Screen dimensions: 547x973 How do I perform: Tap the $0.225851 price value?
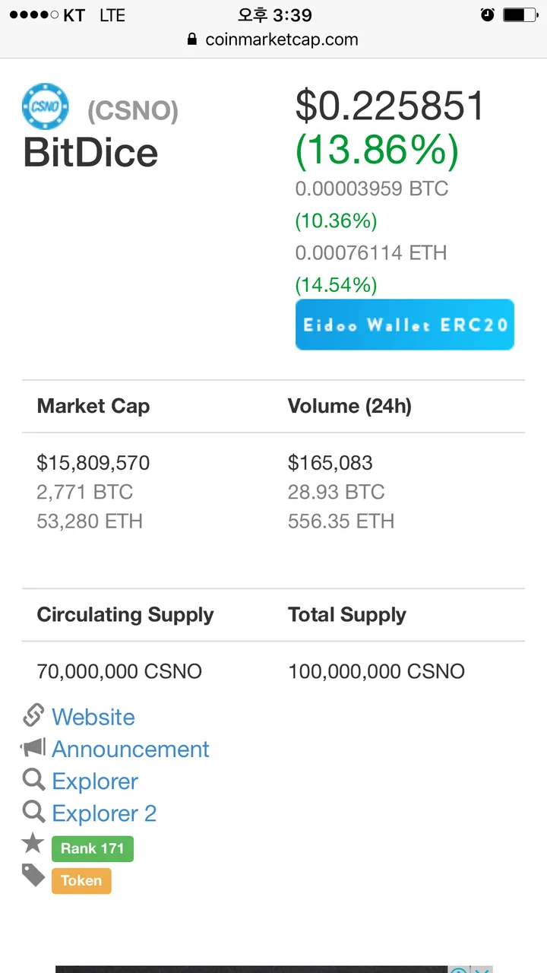(x=390, y=106)
